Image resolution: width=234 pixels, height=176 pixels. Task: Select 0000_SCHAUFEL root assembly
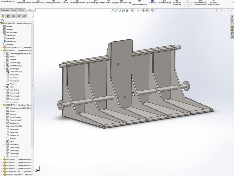[16, 23]
